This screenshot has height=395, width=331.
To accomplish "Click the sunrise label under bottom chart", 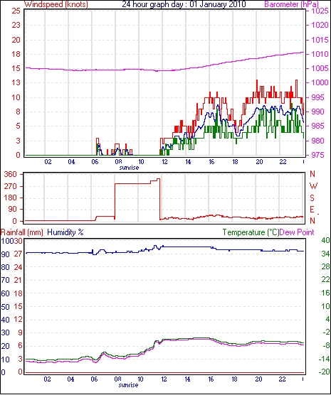I will 129,385.
